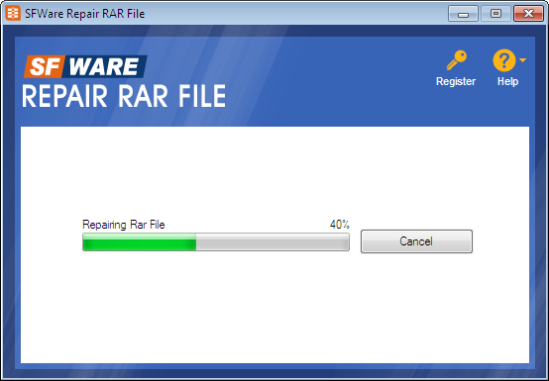Click the "Repairing Rar File" status text
Screen dimensions: 549x381
click(124, 225)
